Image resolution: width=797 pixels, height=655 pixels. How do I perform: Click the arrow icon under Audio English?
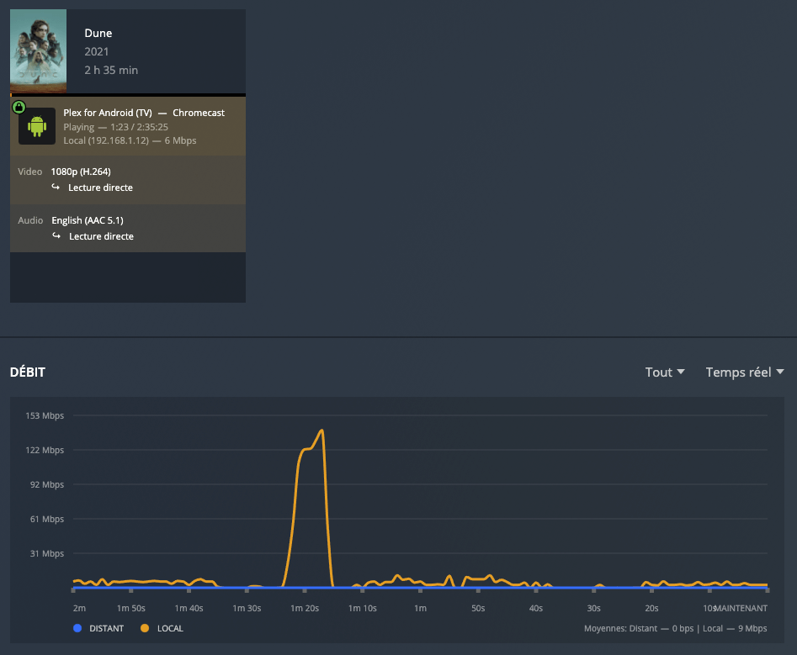[x=56, y=236]
